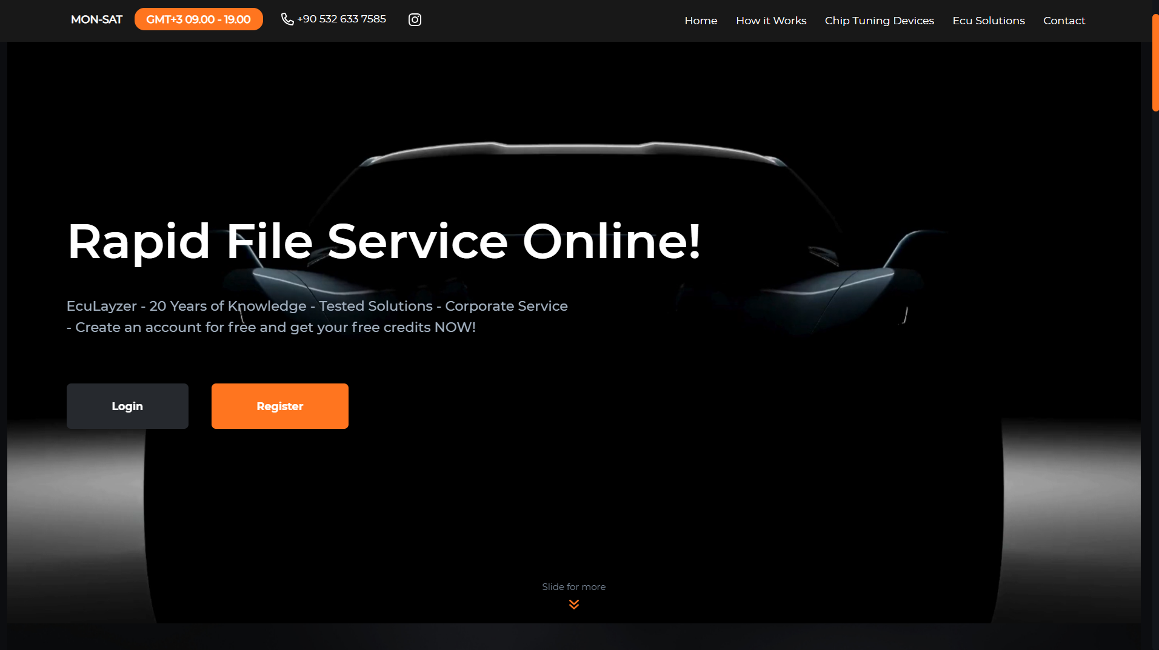Click the 'Slide for more' text

573,586
